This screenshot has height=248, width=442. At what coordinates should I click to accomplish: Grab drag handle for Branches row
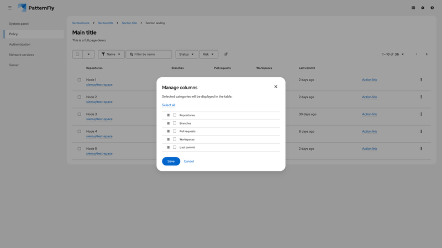click(x=169, y=123)
